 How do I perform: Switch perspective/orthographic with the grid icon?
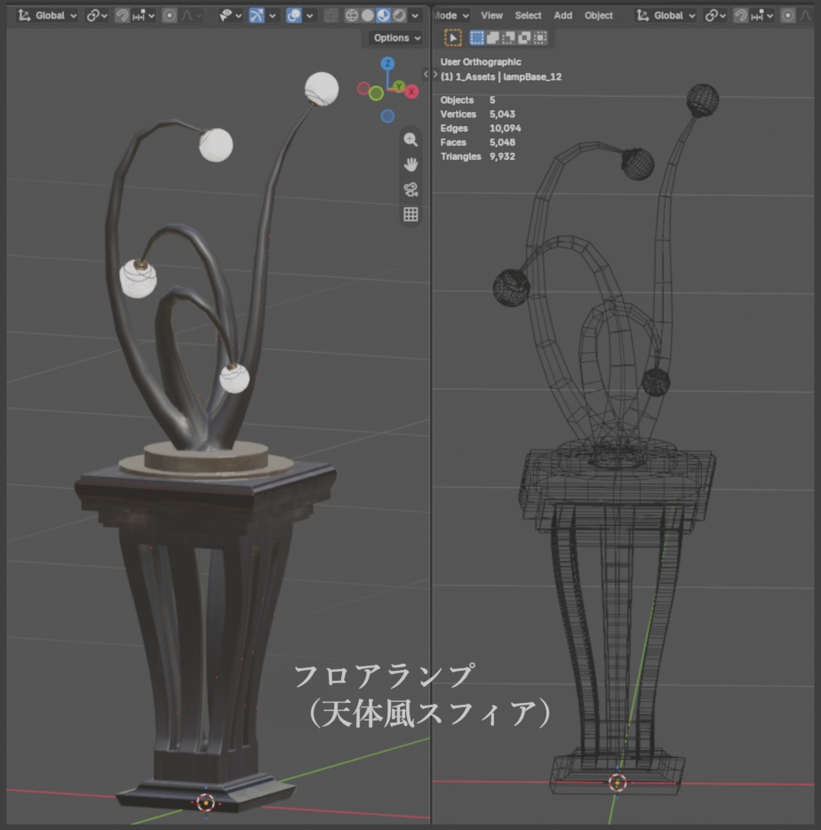pyautogui.click(x=410, y=214)
